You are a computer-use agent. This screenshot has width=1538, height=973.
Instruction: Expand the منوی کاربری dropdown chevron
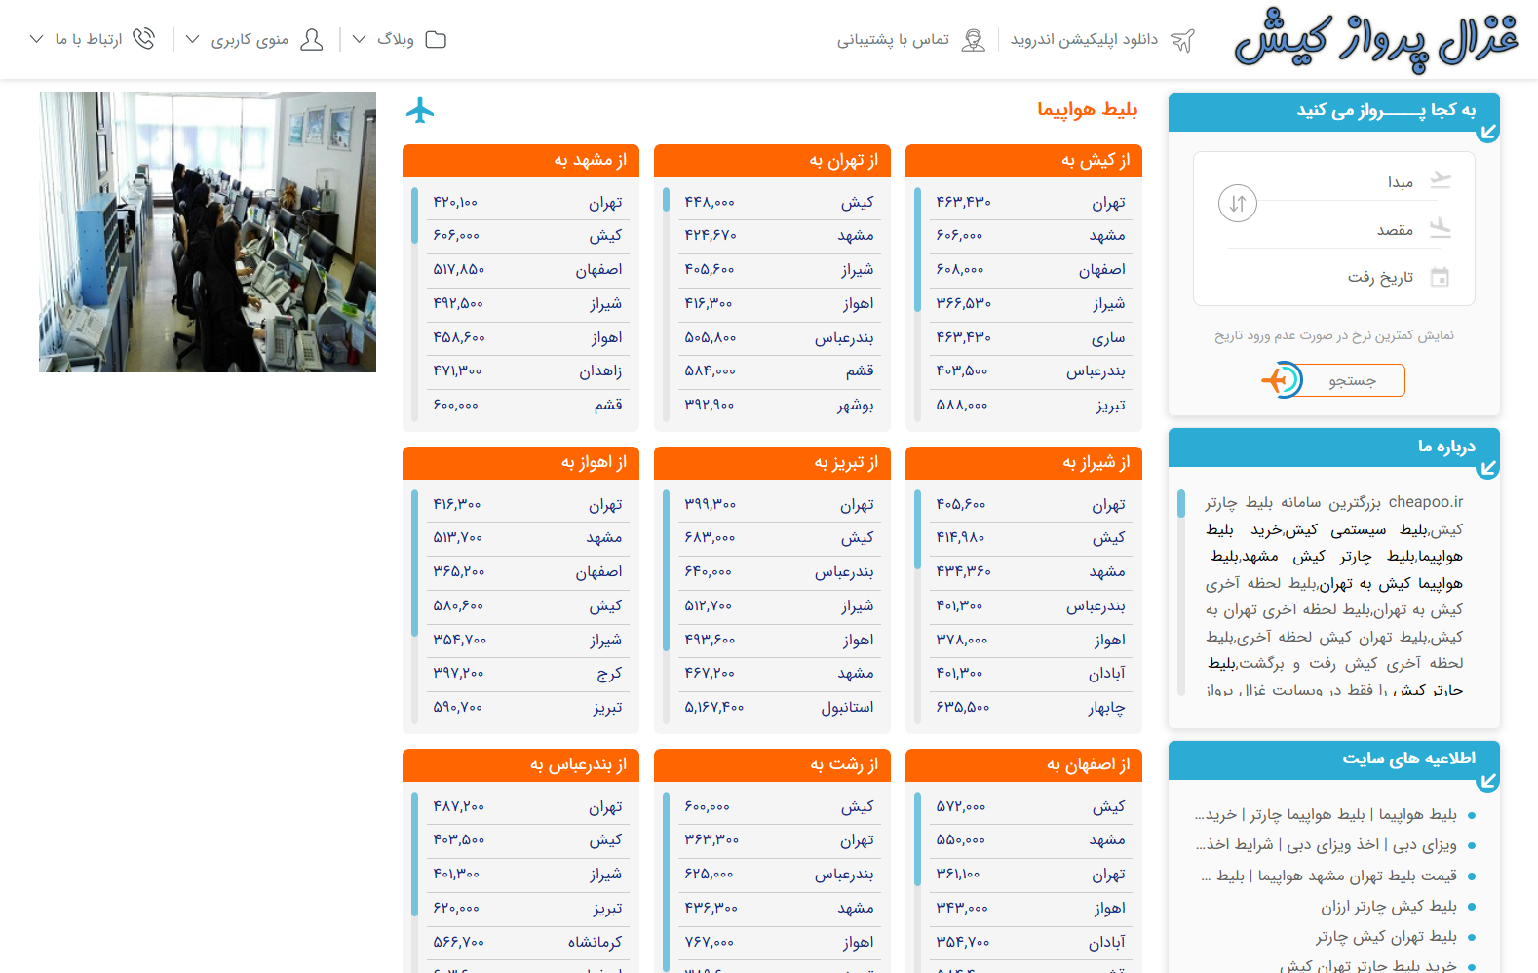pyautogui.click(x=193, y=40)
